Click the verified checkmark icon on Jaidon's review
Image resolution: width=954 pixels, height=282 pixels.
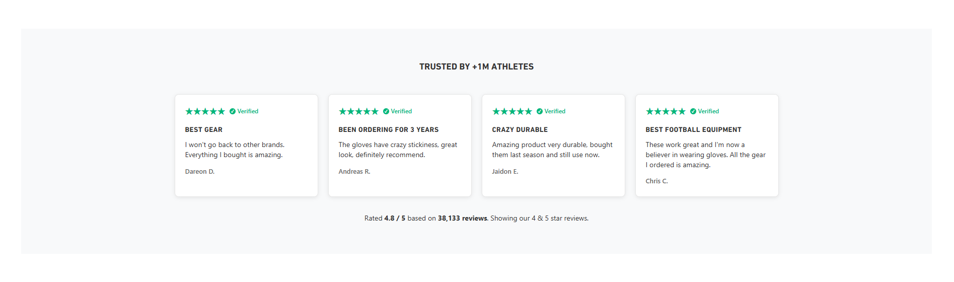[x=540, y=111]
